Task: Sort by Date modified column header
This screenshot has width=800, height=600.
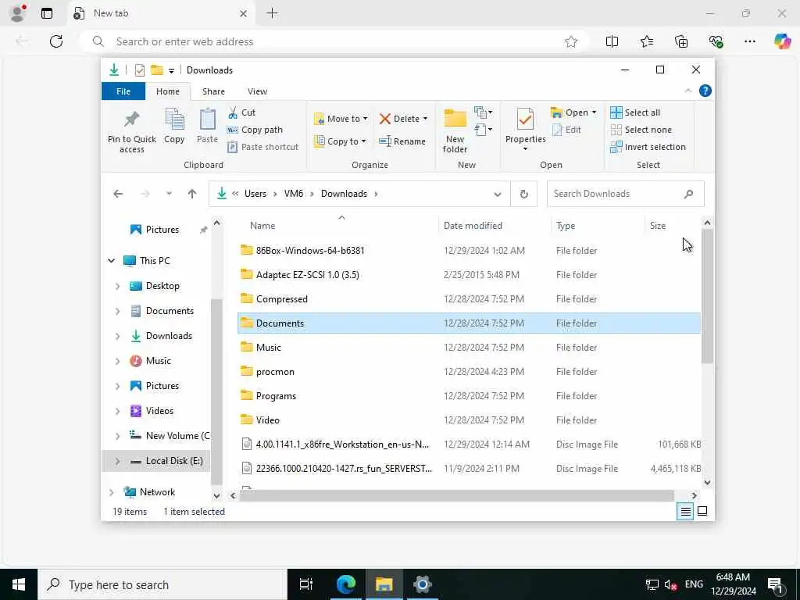Action: pyautogui.click(x=494, y=226)
